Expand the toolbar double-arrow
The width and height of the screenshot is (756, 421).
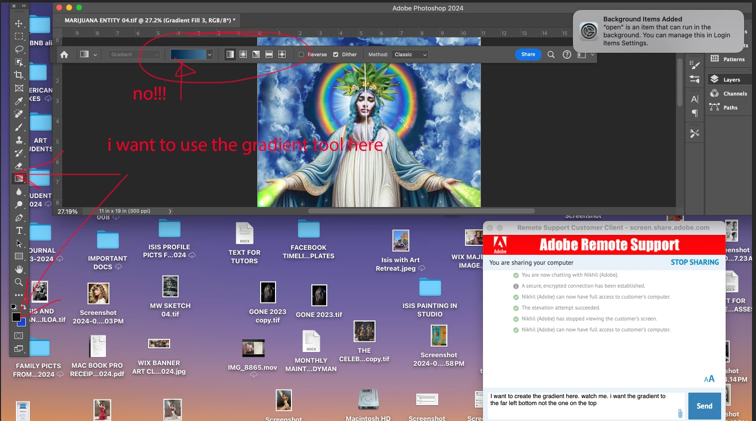point(23,6)
